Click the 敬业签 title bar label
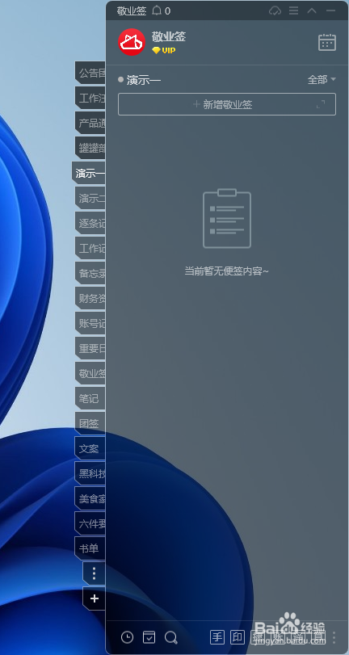The width and height of the screenshot is (349, 655). (x=132, y=10)
